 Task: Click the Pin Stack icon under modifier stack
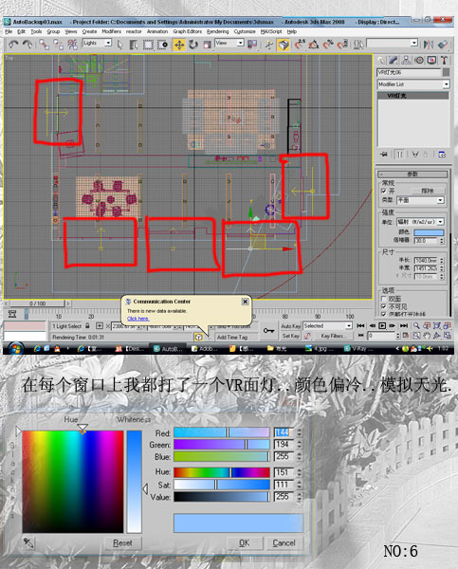coord(384,155)
